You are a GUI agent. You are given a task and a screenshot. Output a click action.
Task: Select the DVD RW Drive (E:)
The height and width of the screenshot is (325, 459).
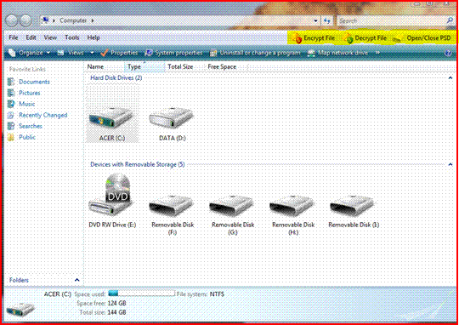click(x=112, y=201)
